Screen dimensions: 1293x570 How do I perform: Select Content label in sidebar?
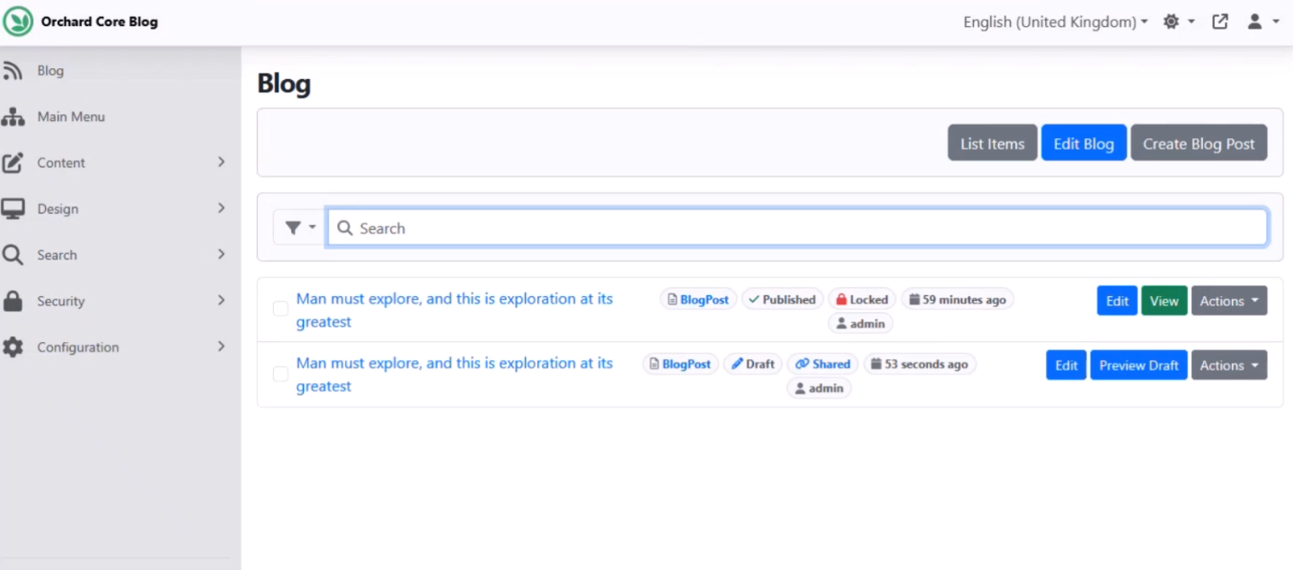tap(61, 162)
